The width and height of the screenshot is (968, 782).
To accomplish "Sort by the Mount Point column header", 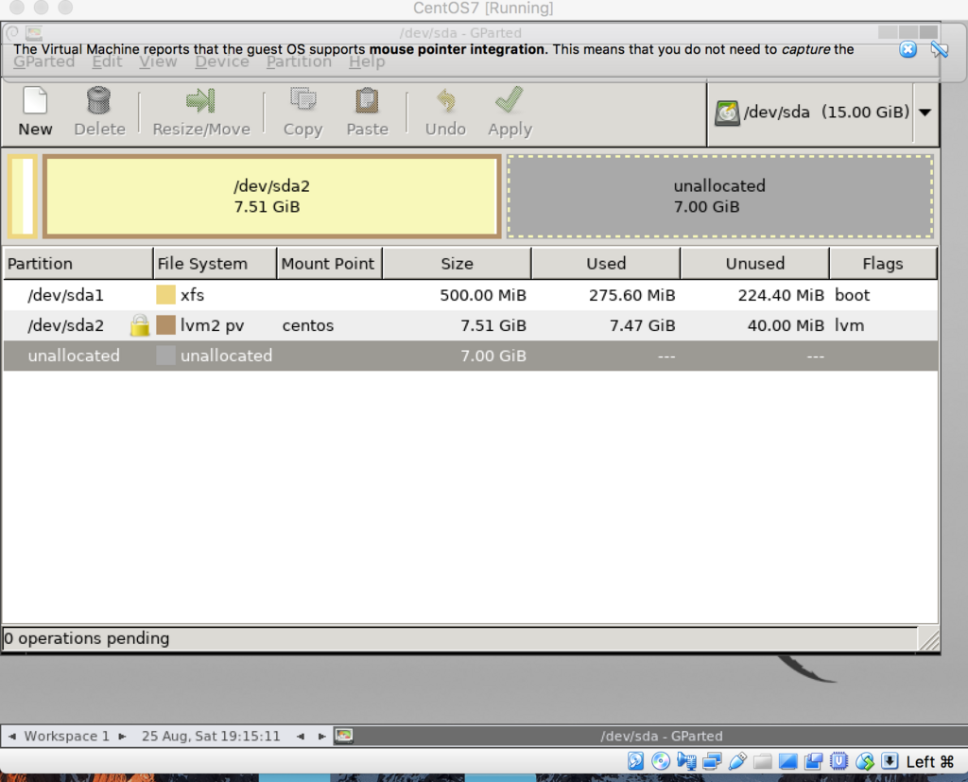I will pyautogui.click(x=330, y=264).
